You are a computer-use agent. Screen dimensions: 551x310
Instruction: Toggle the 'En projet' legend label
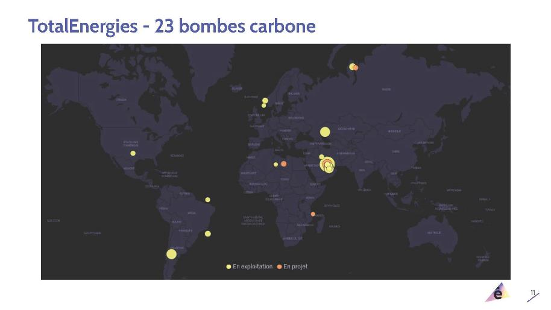point(295,267)
